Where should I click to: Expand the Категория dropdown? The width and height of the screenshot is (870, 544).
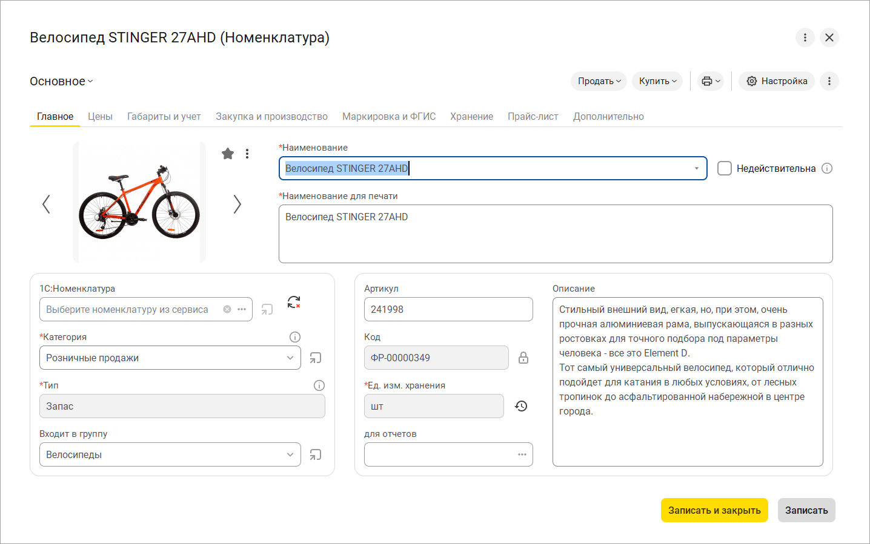tap(290, 358)
